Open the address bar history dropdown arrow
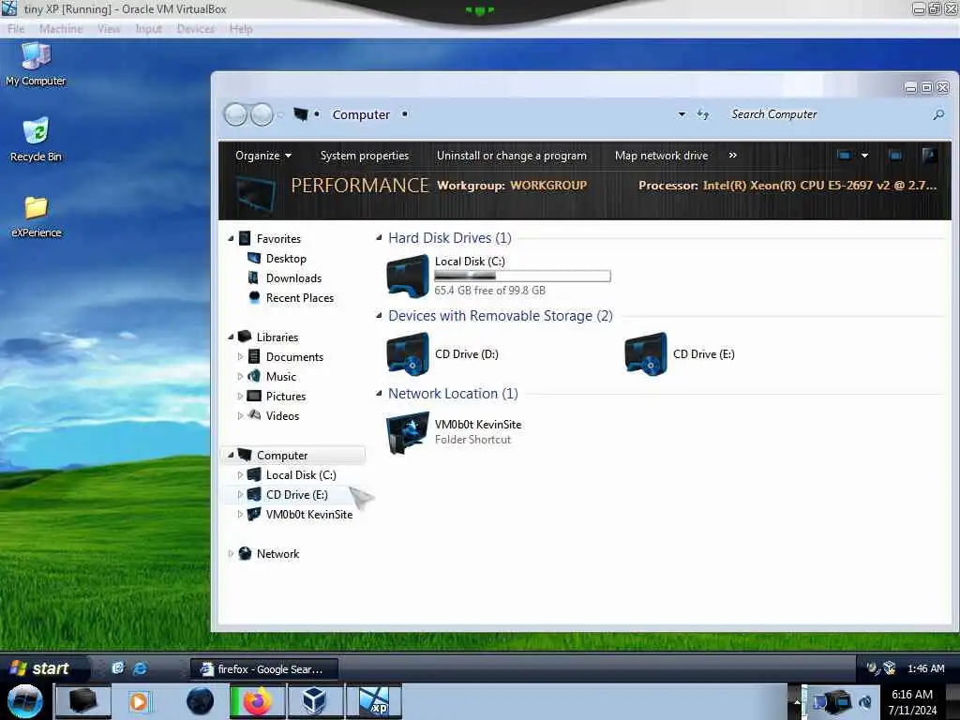 682,114
